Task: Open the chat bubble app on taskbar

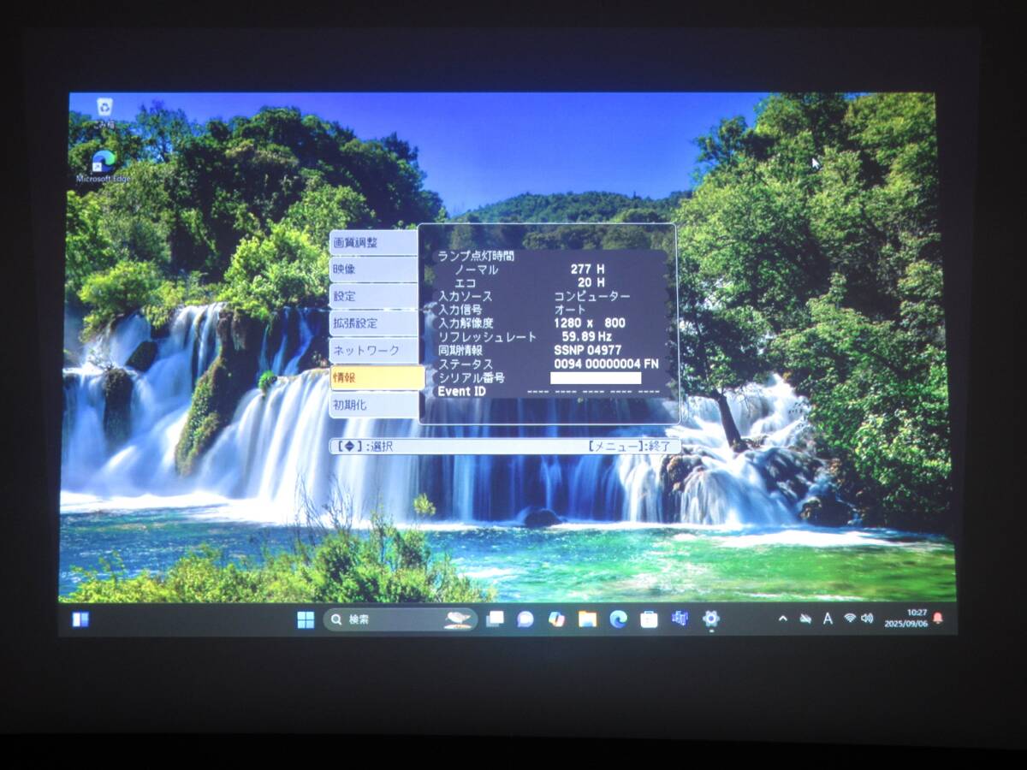Action: 525,619
